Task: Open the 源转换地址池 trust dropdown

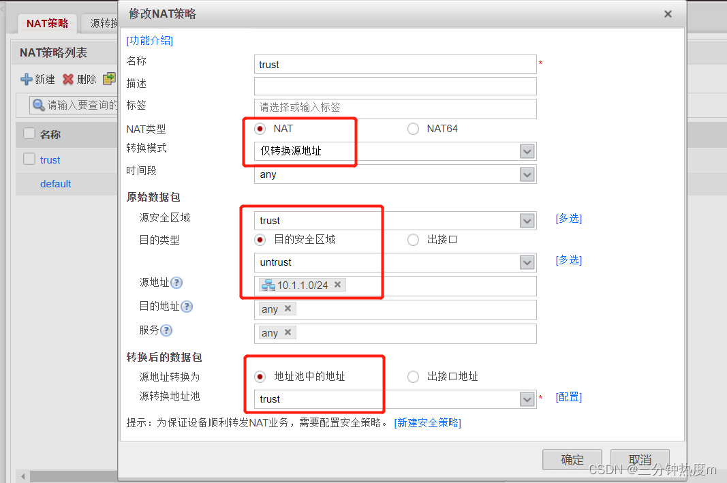Action: click(x=527, y=399)
